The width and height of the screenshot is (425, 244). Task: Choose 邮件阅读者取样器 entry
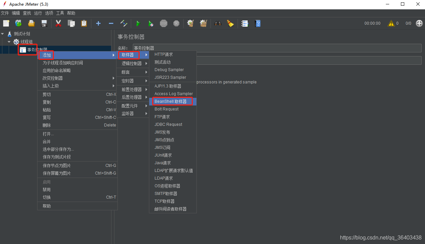pos(173,209)
